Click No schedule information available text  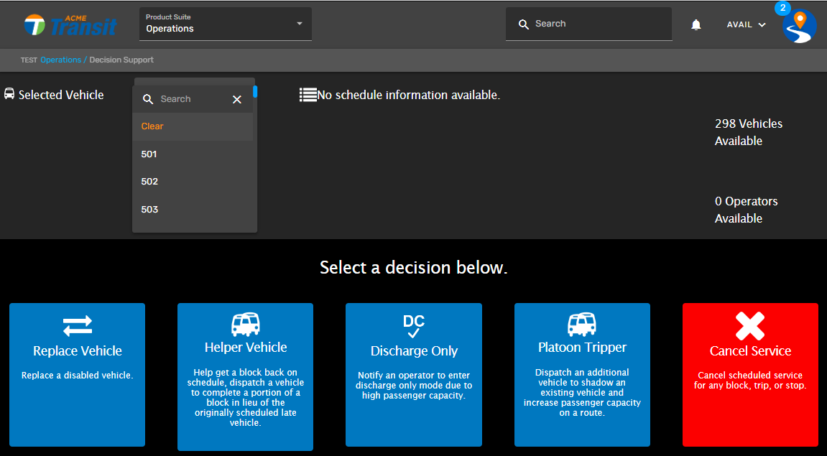point(408,95)
